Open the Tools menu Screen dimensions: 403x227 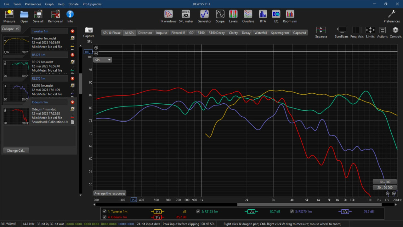point(17,4)
